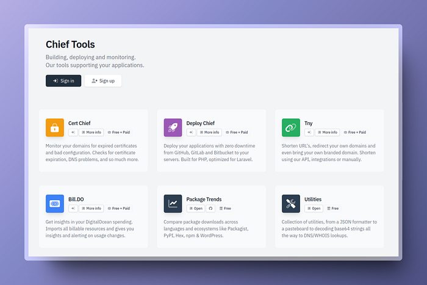Image resolution: width=427 pixels, height=285 pixels.
Task: Click the Bill.DO sign-in arrow icon
Action: (x=73, y=209)
